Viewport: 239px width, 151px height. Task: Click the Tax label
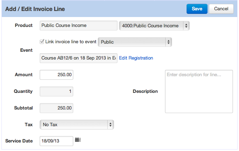[x=29, y=125]
